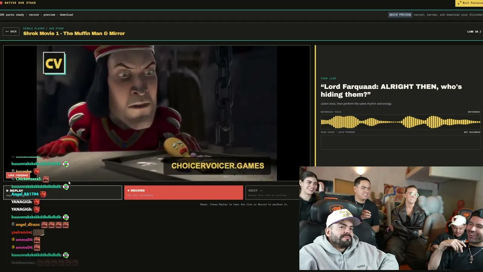The width and height of the screenshot is (483, 272).
Task: Start recording with the red Record button
Action: (x=183, y=192)
